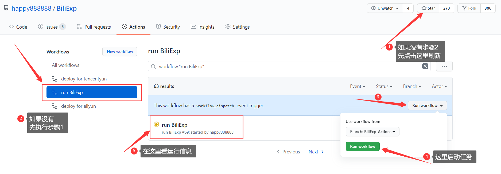Open the Branch filter dropdown
The height and width of the screenshot is (174, 501).
pos(412,86)
